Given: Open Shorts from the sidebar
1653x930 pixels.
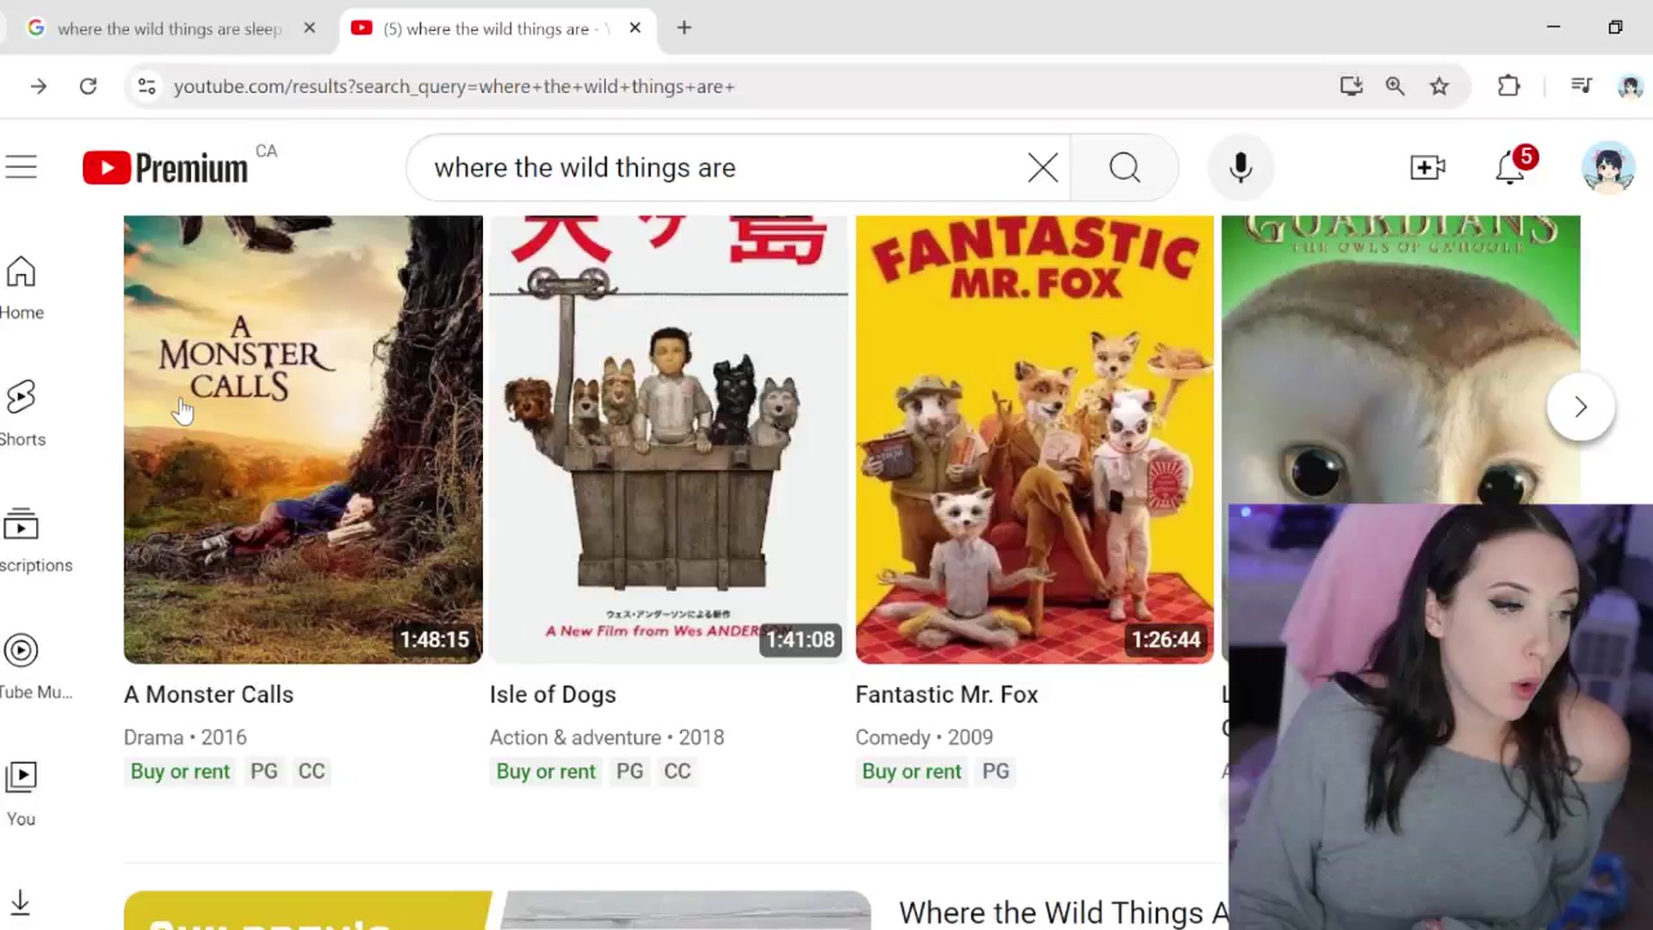Looking at the screenshot, I should pyautogui.click(x=22, y=414).
